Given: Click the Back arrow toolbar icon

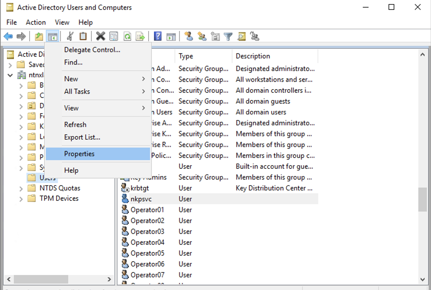Looking at the screenshot, I should 8,37.
